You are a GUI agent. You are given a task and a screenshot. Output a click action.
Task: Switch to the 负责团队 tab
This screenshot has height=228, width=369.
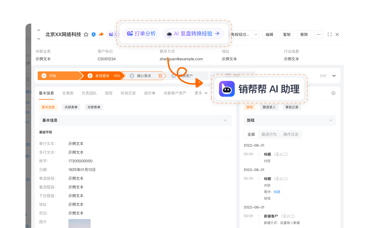[89, 93]
